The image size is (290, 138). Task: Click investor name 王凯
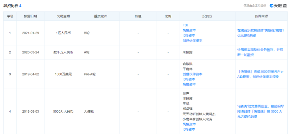tap(186, 104)
